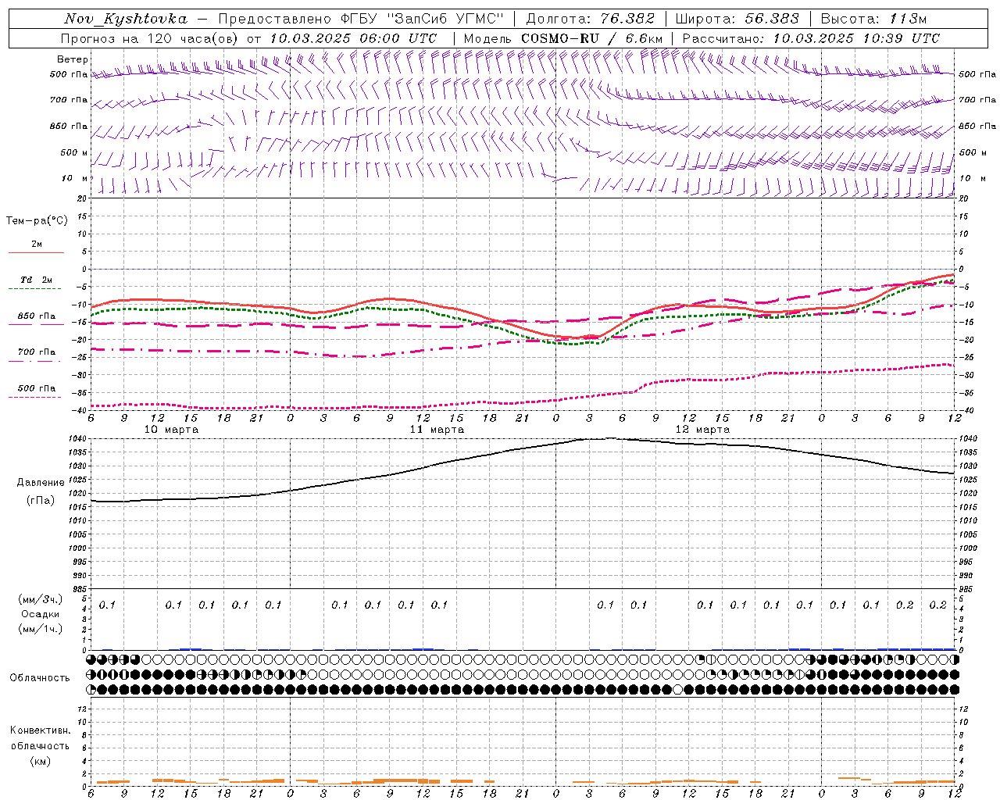This screenshot has width=1000, height=800.
Task: Click the last 0.2 precipitation value
Action: click(937, 605)
